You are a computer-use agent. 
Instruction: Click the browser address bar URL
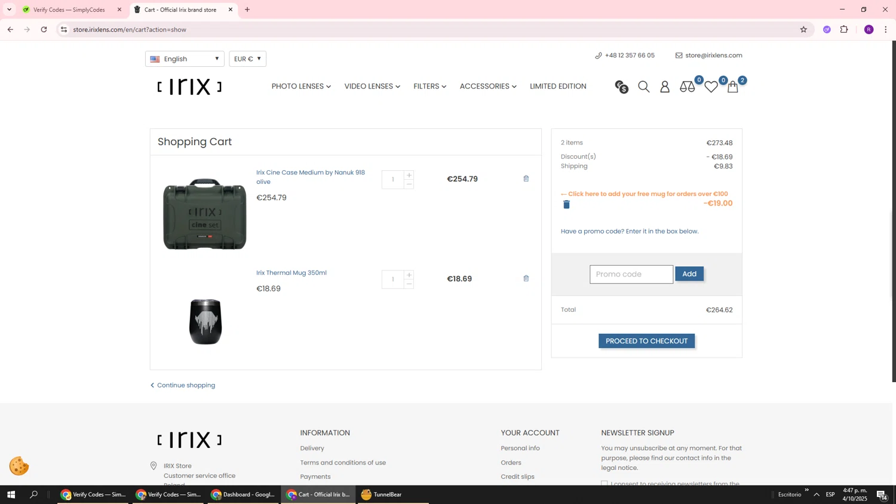tap(130, 29)
